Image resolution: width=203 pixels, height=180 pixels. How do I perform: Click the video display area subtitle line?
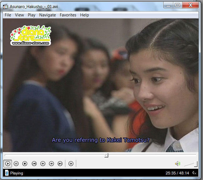(x=101, y=140)
